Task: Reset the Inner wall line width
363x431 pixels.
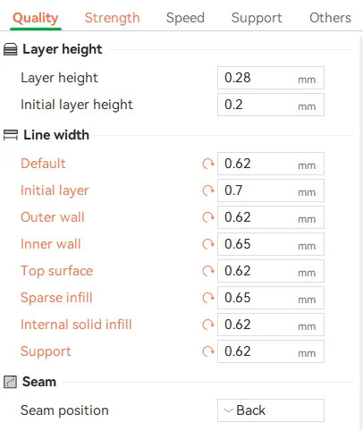Action: pyautogui.click(x=208, y=244)
